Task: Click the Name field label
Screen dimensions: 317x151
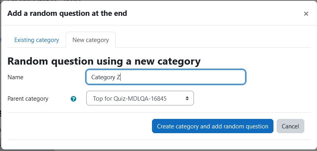Action: pos(15,77)
